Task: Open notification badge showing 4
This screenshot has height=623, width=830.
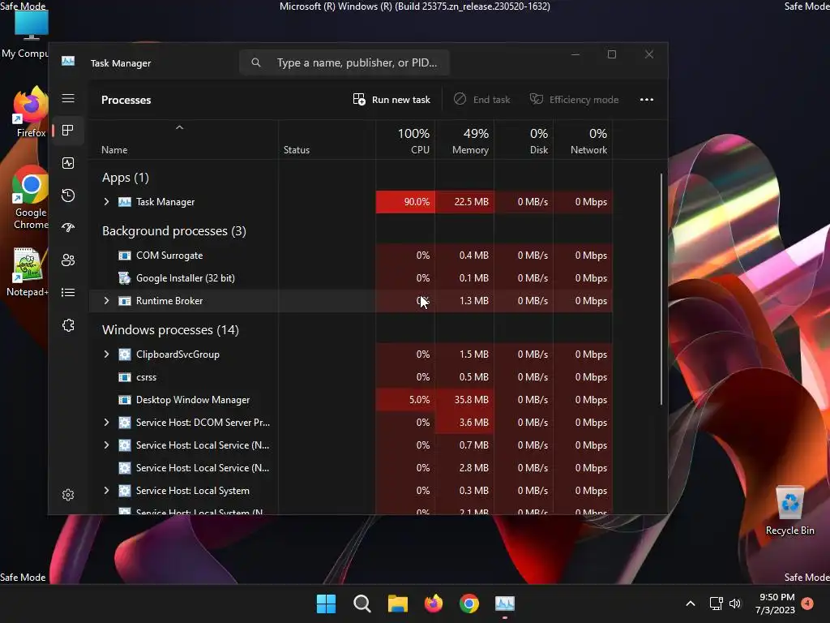Action: (807, 603)
